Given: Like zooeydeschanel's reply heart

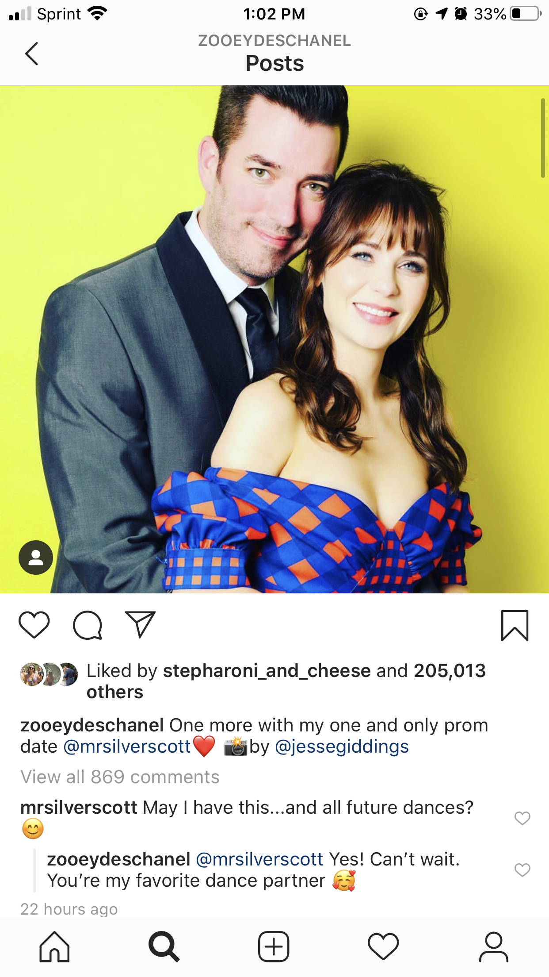Looking at the screenshot, I should 522,870.
